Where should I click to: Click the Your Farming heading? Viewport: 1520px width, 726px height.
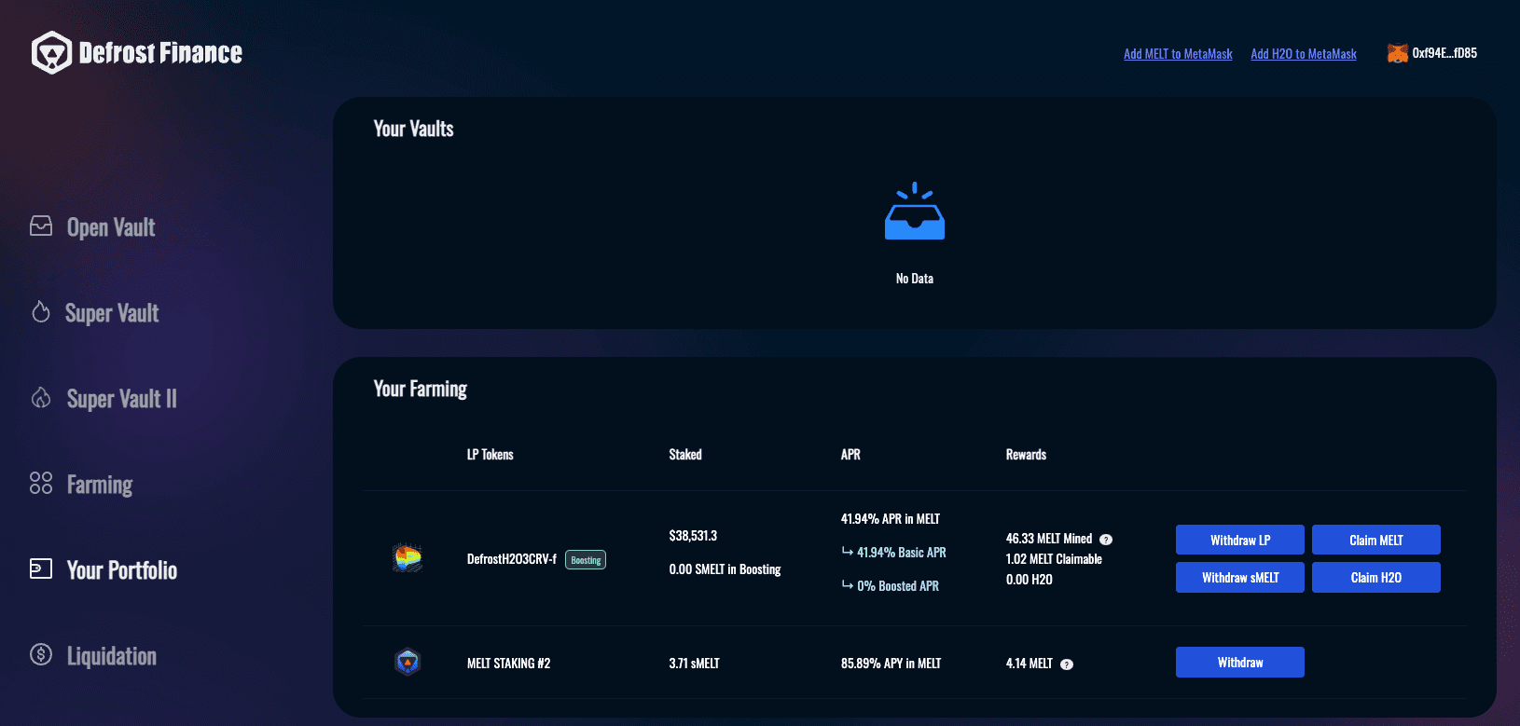pyautogui.click(x=421, y=389)
